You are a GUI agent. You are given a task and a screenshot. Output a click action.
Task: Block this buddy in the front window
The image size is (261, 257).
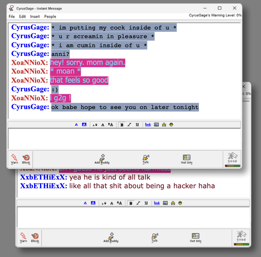[x=26, y=159]
